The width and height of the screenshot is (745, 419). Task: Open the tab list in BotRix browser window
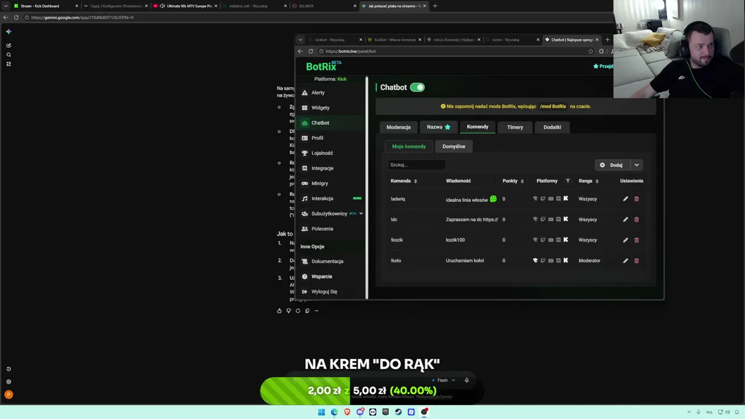tap(300, 40)
